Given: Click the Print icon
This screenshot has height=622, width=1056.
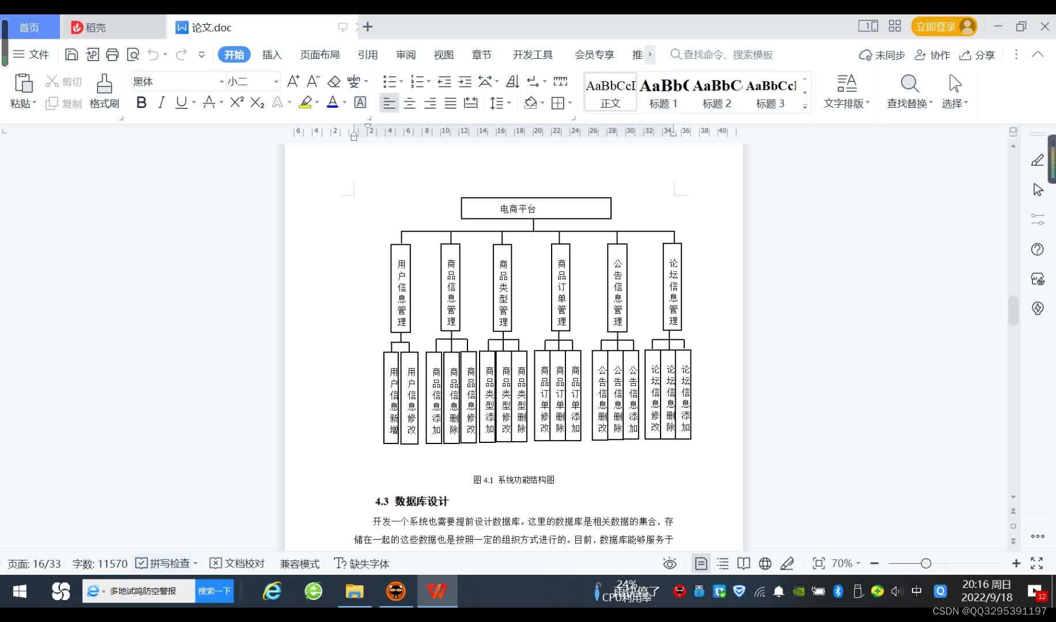Looking at the screenshot, I should (112, 55).
